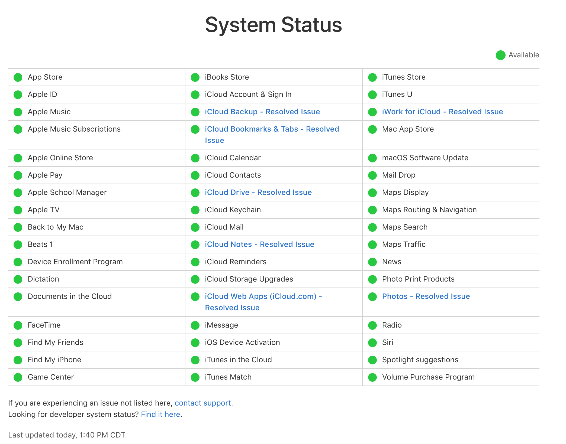566x444 pixels.
Task: Click the iCloud Account & Sign In entry
Action: pyautogui.click(x=248, y=94)
